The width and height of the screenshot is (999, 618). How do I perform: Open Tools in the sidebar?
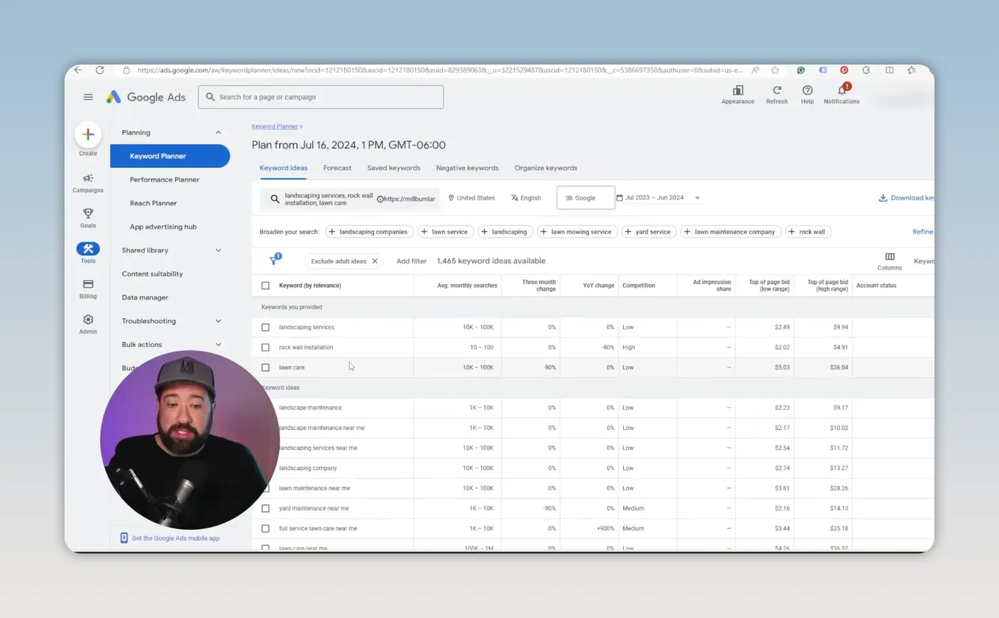tap(88, 253)
